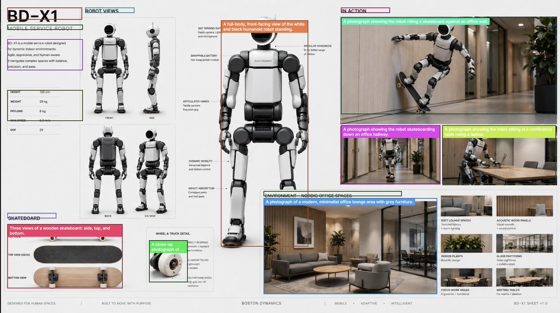Click the 'INDOOR PLANTS' caption text
This screenshot has height=313, width=560.
(x=452, y=256)
